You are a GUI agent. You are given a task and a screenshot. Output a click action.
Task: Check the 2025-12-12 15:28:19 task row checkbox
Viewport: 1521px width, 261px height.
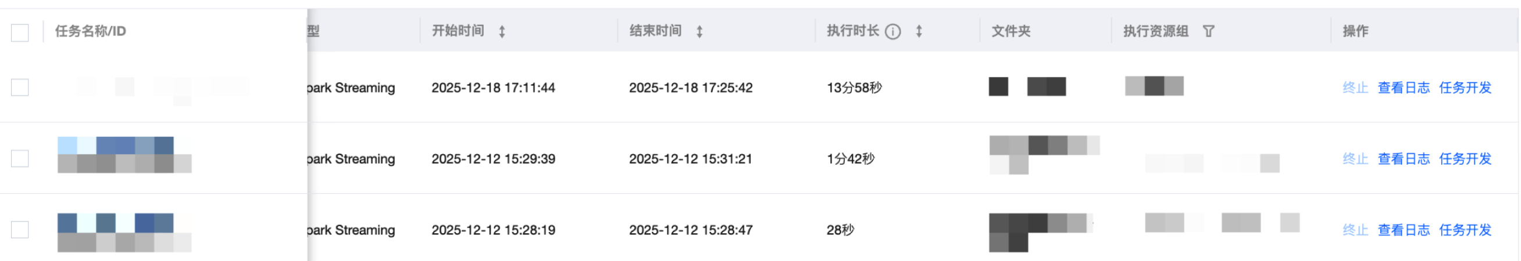tap(20, 230)
